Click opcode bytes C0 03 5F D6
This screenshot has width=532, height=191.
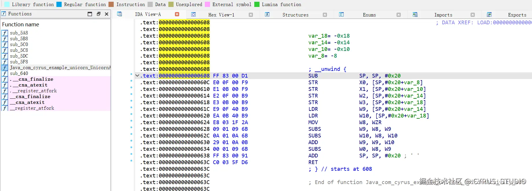pyautogui.click(x=230, y=162)
